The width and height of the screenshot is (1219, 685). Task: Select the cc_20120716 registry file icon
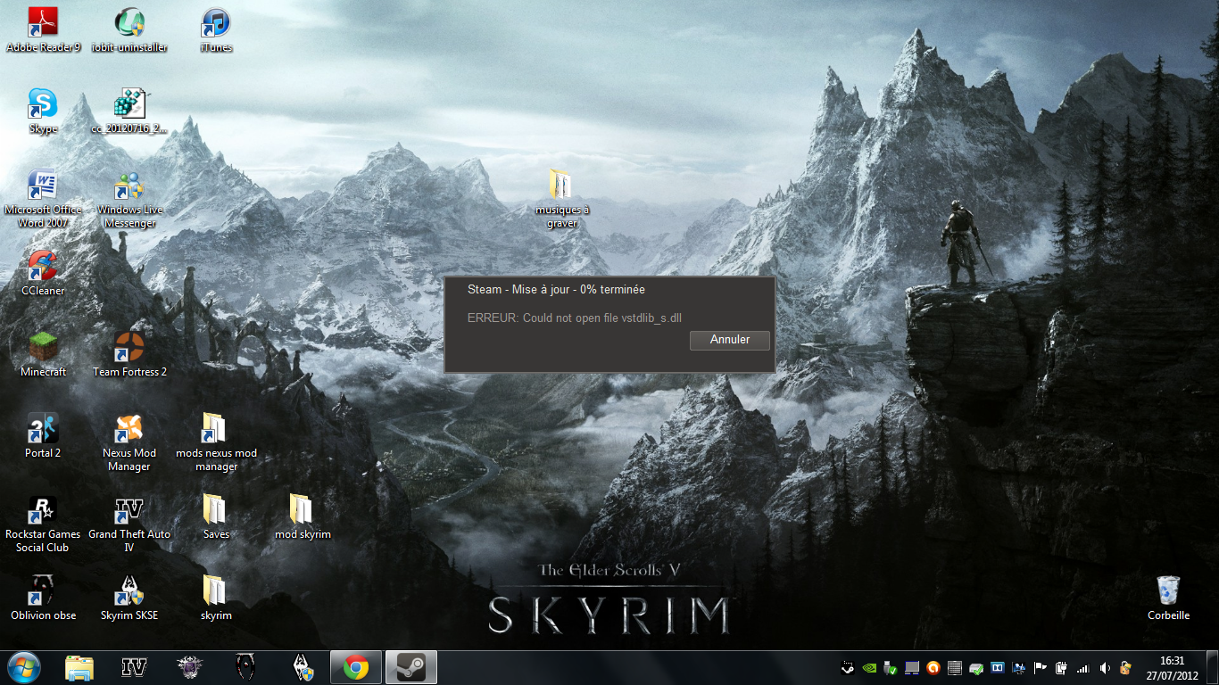(129, 111)
